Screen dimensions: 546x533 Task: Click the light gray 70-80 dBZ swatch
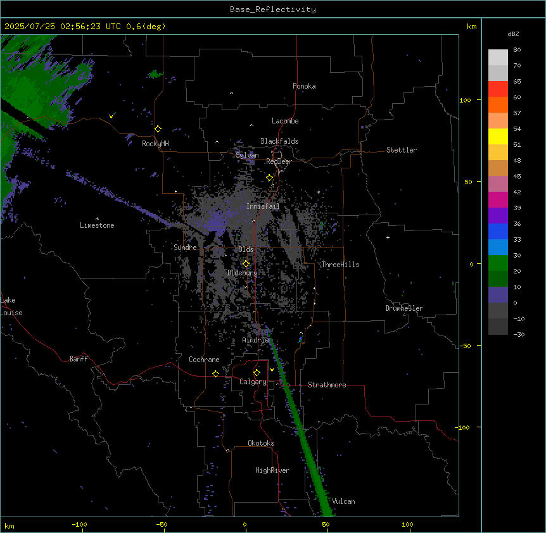498,58
